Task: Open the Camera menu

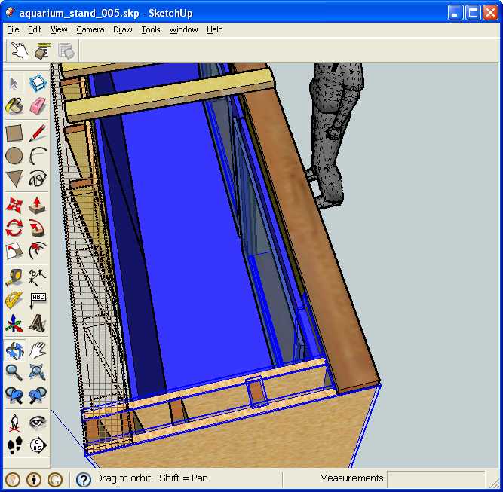Action: [90, 29]
